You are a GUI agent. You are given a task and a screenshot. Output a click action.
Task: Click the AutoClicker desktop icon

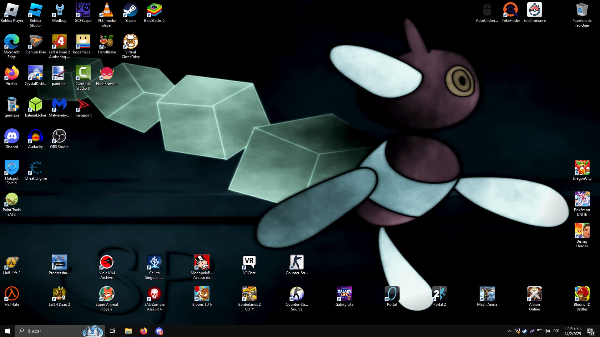pos(487,12)
